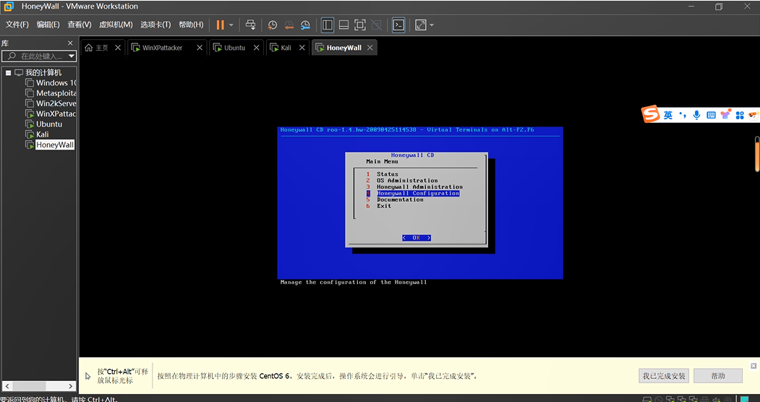Close the 主页 tab
760x402 pixels.
click(x=118, y=48)
